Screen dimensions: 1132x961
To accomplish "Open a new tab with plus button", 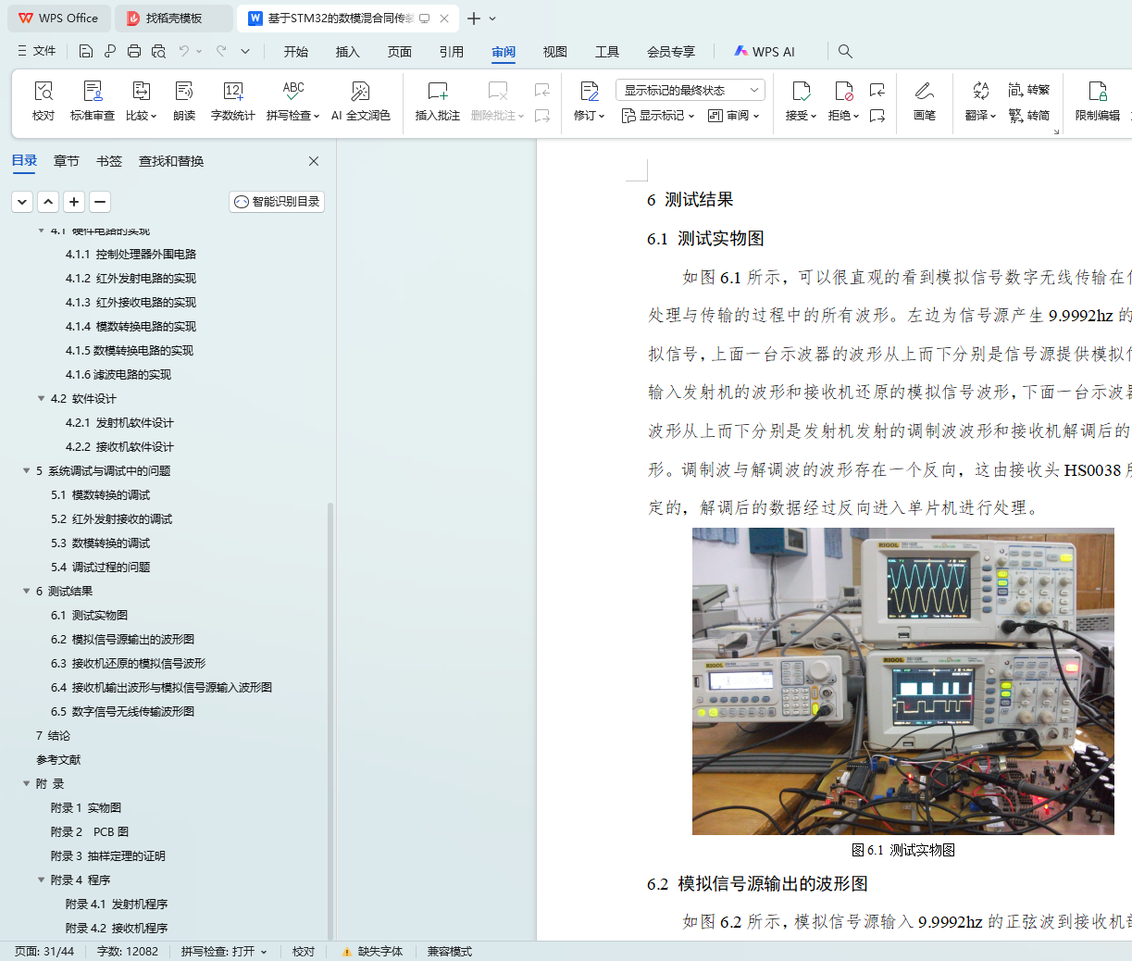I will pyautogui.click(x=474, y=19).
